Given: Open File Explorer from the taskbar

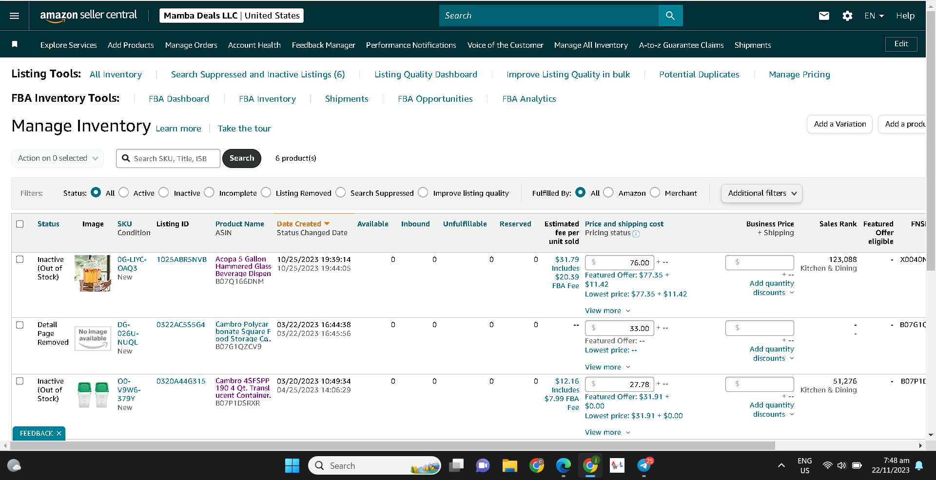Looking at the screenshot, I should tap(509, 466).
